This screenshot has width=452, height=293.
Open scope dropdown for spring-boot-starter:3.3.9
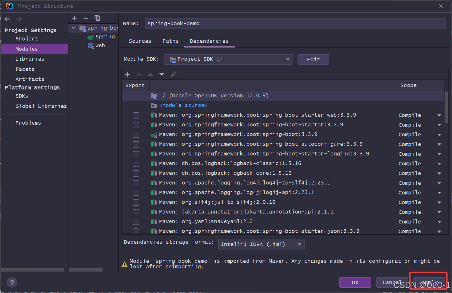click(x=439, y=125)
